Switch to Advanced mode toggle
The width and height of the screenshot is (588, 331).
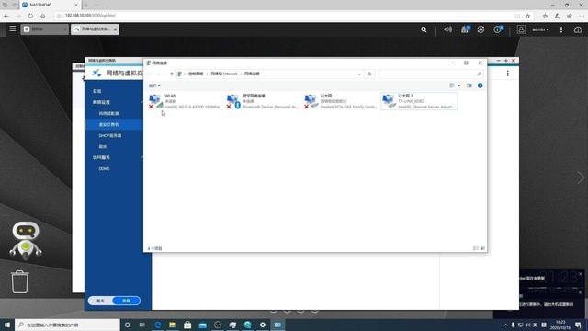[127, 301]
